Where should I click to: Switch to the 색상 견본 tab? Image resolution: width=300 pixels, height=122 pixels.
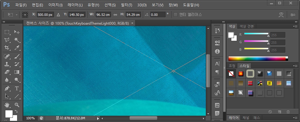tap(247, 26)
